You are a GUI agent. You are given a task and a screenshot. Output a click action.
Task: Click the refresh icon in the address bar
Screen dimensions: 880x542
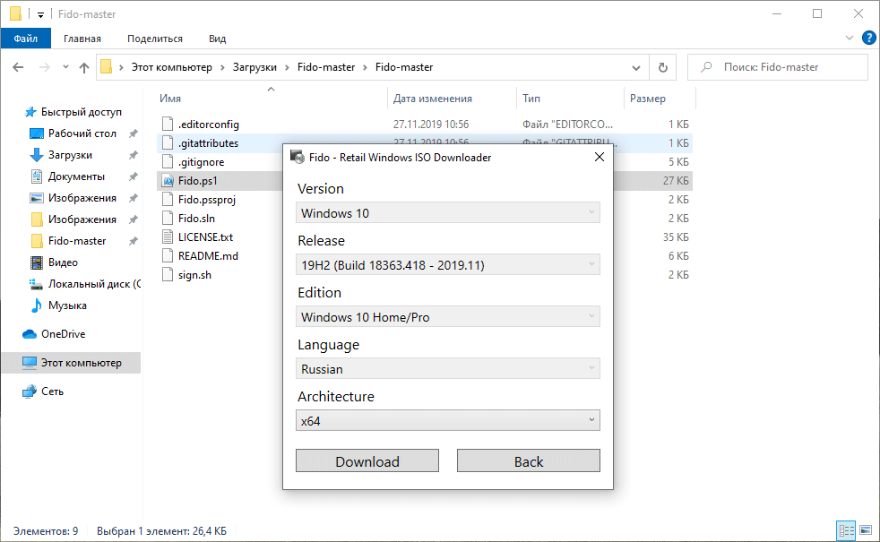663,67
